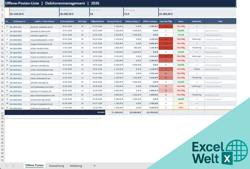Click Mahnstufe Teilzahlung for Richter Handels GmbH

click(x=197, y=48)
